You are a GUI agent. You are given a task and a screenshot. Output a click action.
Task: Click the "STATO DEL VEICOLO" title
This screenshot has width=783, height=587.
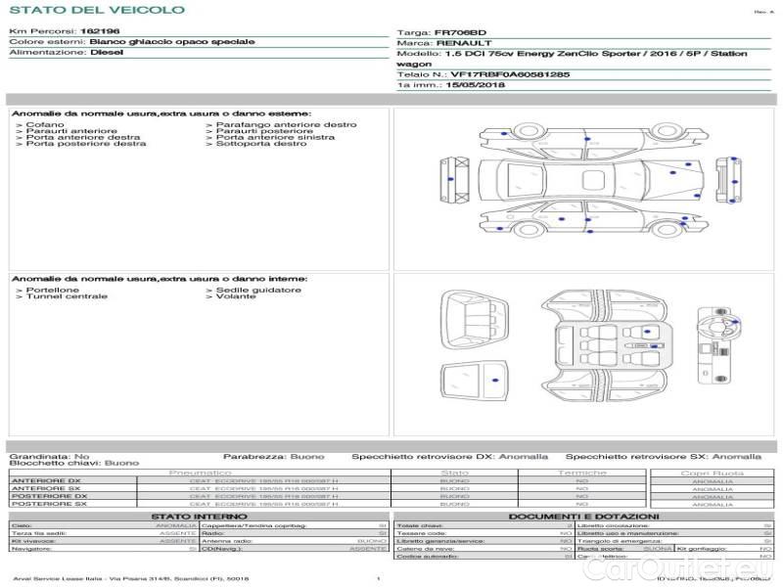pos(97,10)
